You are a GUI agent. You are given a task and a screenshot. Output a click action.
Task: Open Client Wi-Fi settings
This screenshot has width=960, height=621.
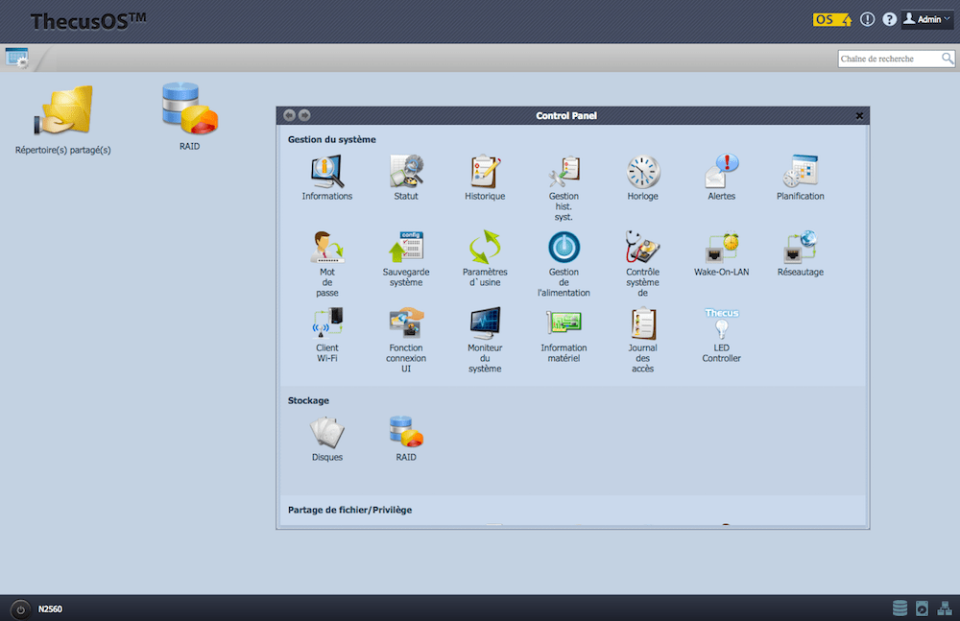coord(327,334)
